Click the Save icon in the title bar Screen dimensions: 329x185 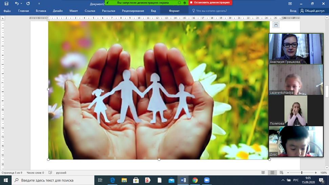tap(6, 4)
